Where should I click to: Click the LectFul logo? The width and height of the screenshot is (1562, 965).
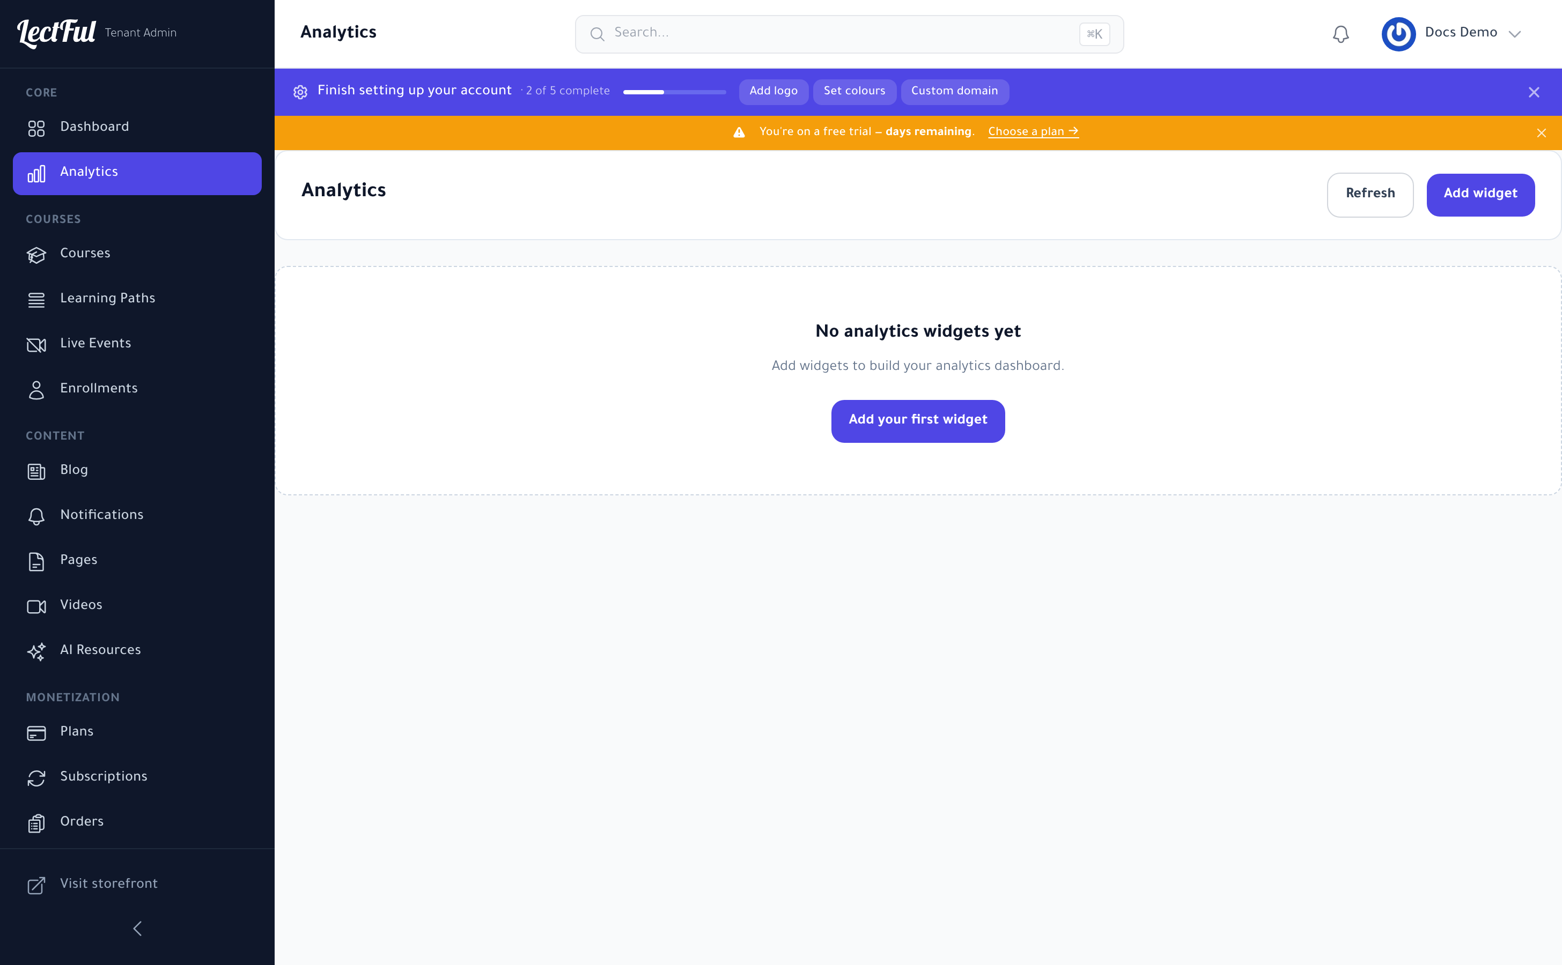click(56, 33)
